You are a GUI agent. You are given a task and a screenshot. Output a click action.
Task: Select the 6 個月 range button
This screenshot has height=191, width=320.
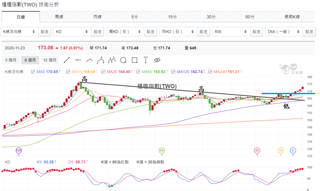tap(30, 60)
